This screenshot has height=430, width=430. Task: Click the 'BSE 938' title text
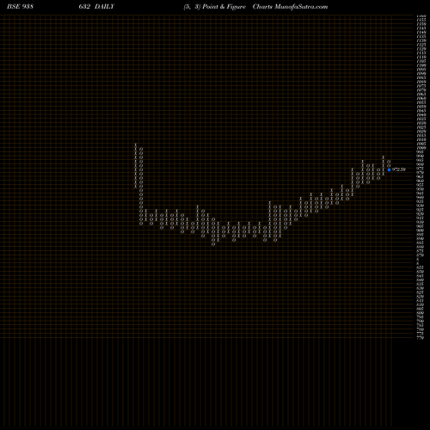pos(20,7)
